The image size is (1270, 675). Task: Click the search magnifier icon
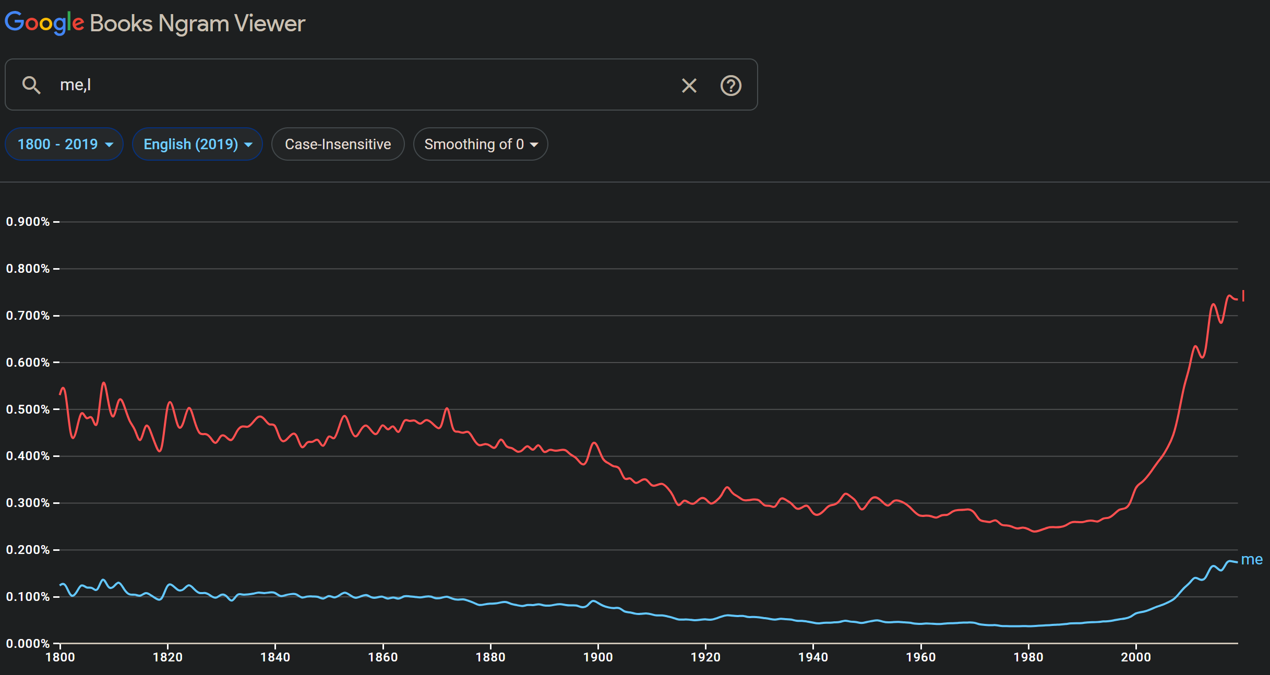coord(31,85)
